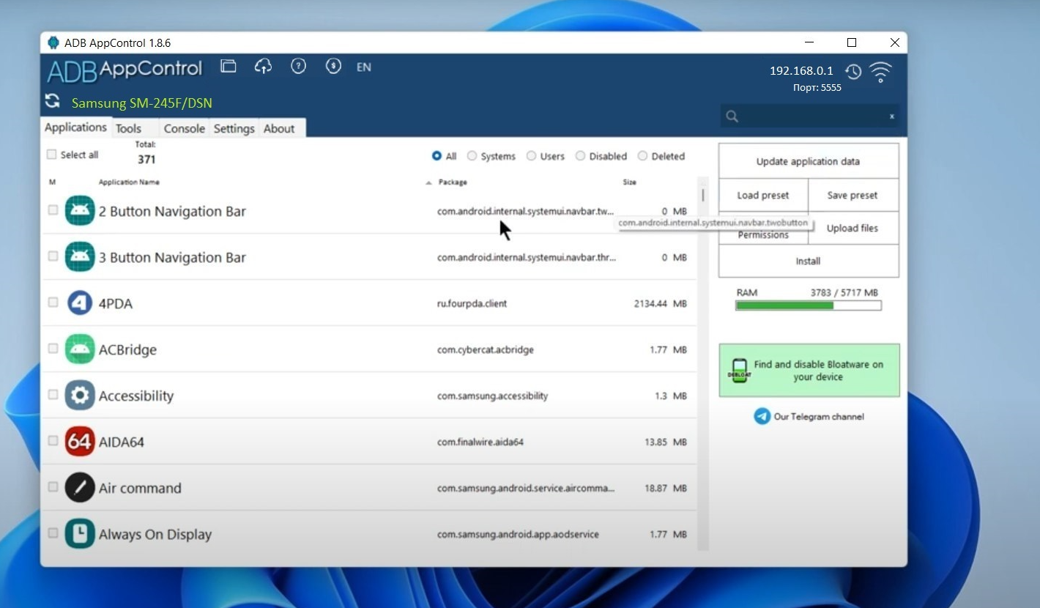Sort the list by the Package column header

(x=453, y=182)
